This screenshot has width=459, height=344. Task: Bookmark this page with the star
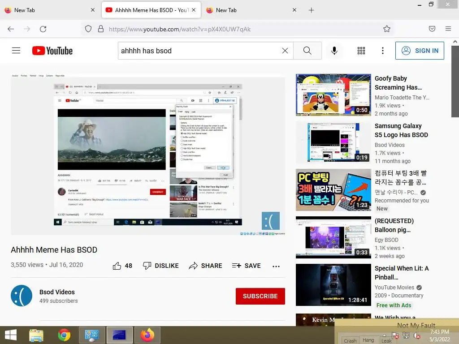coord(387,29)
